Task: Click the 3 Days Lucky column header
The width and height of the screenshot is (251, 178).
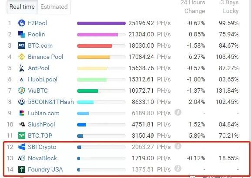Action: [x=229, y=6]
